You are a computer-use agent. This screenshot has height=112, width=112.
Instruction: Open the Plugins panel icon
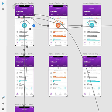click(x=3, y=109)
